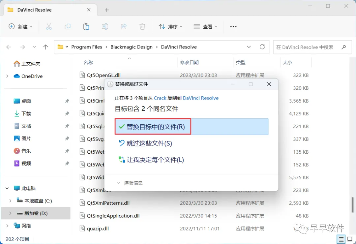Click the Cut scissors icon in toolbar

(49, 27)
